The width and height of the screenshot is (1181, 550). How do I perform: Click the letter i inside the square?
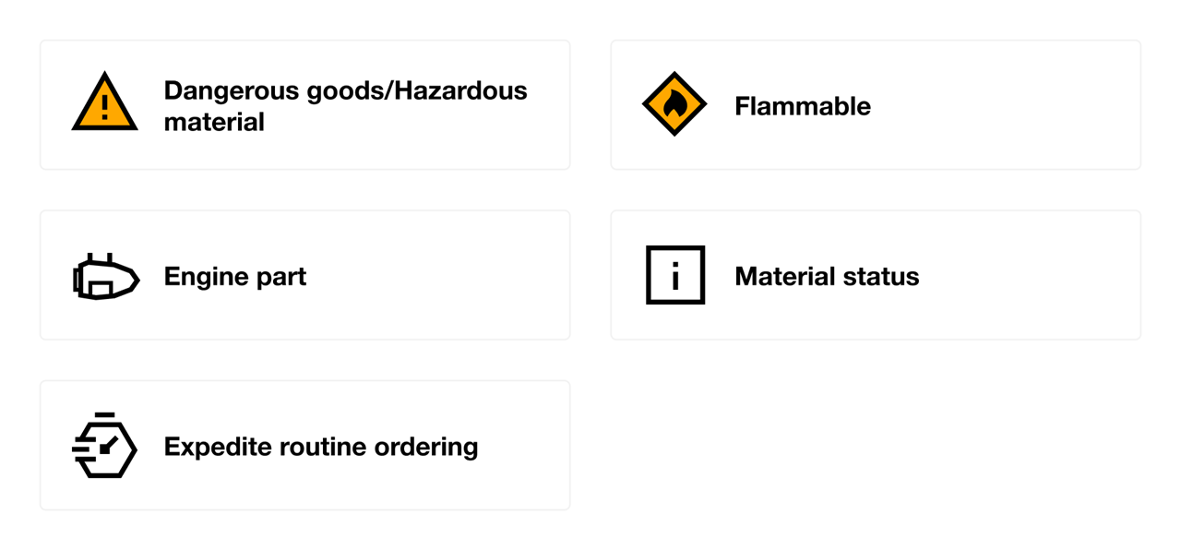675,276
